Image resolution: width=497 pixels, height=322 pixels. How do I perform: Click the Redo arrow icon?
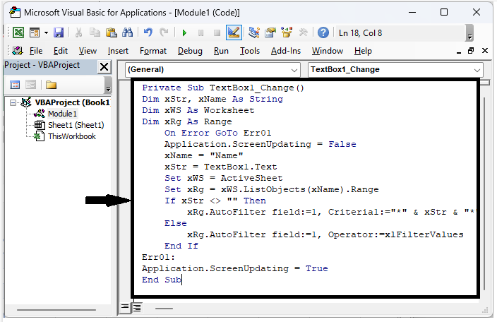click(164, 32)
